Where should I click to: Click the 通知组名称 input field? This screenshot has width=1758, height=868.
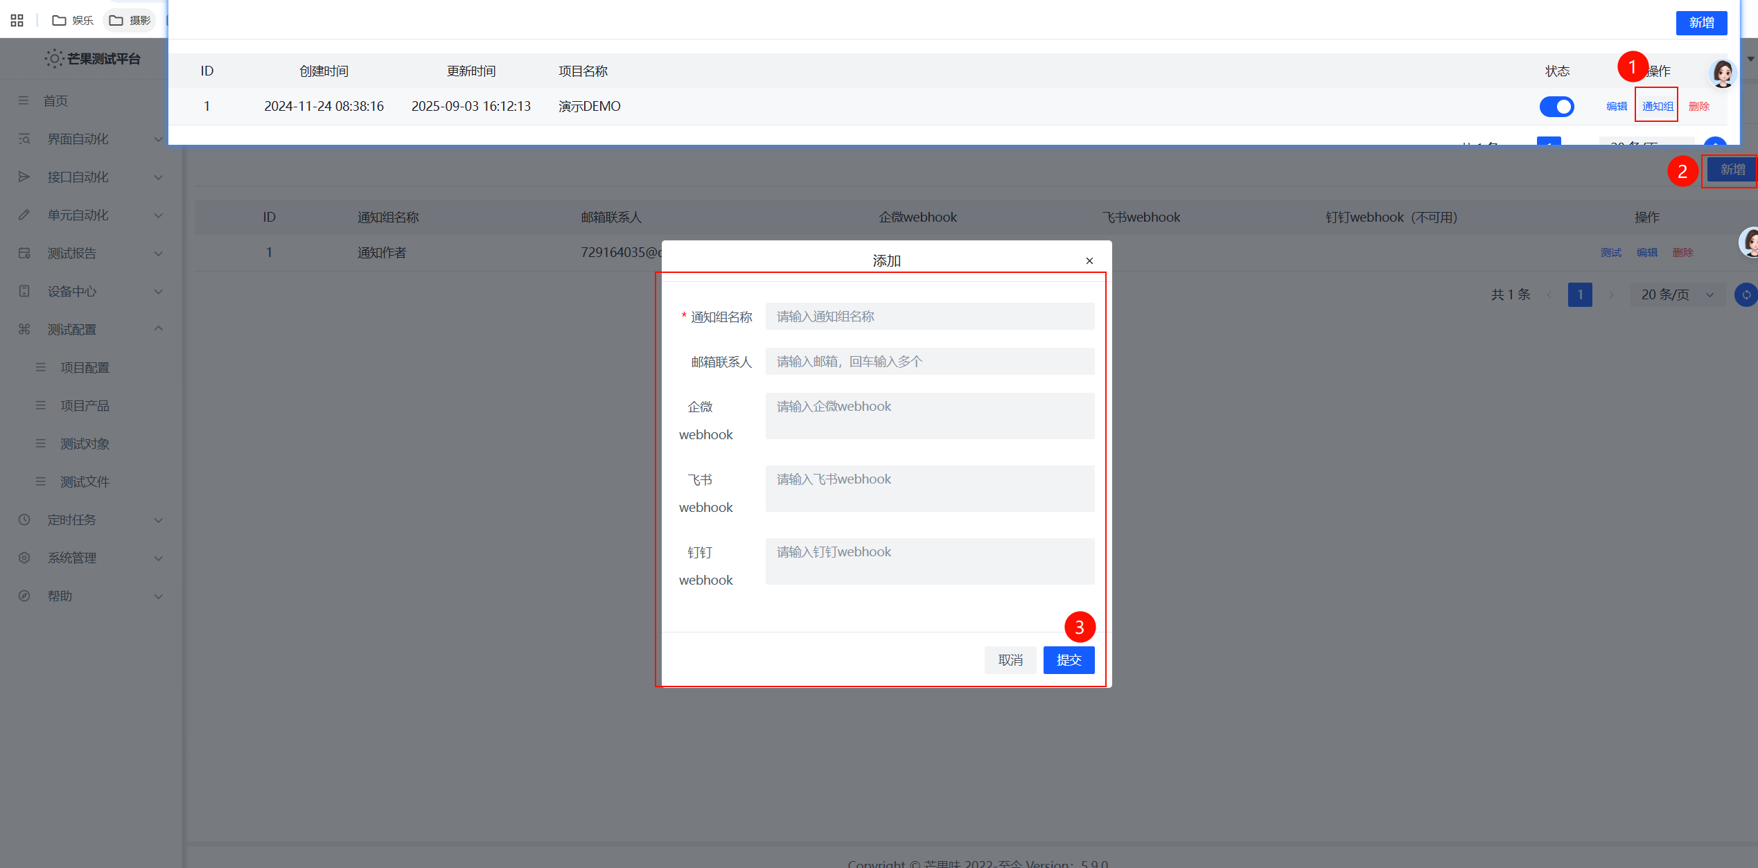pos(929,317)
